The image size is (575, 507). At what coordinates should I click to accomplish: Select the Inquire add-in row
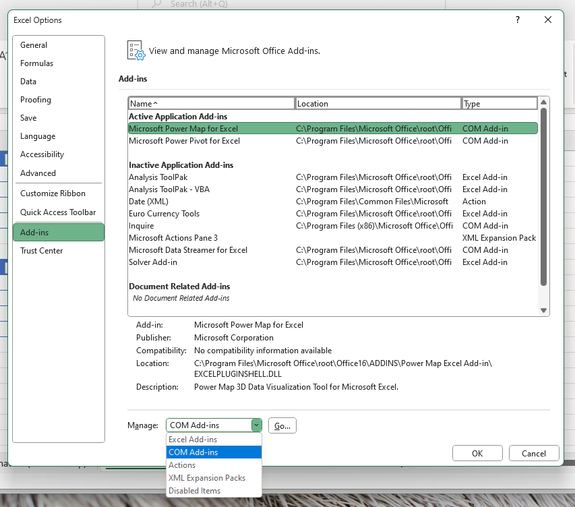coord(332,226)
